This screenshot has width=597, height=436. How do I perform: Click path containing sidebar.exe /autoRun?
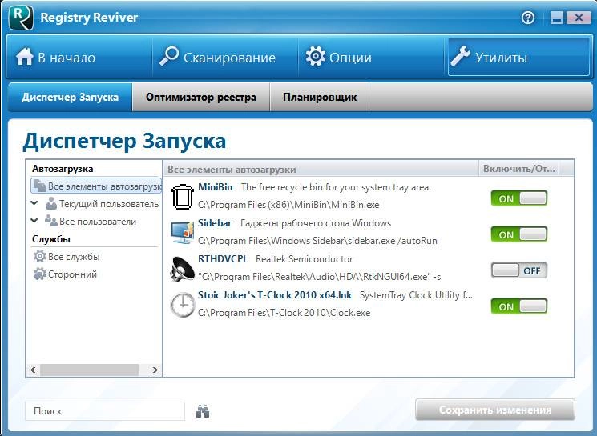pos(317,241)
